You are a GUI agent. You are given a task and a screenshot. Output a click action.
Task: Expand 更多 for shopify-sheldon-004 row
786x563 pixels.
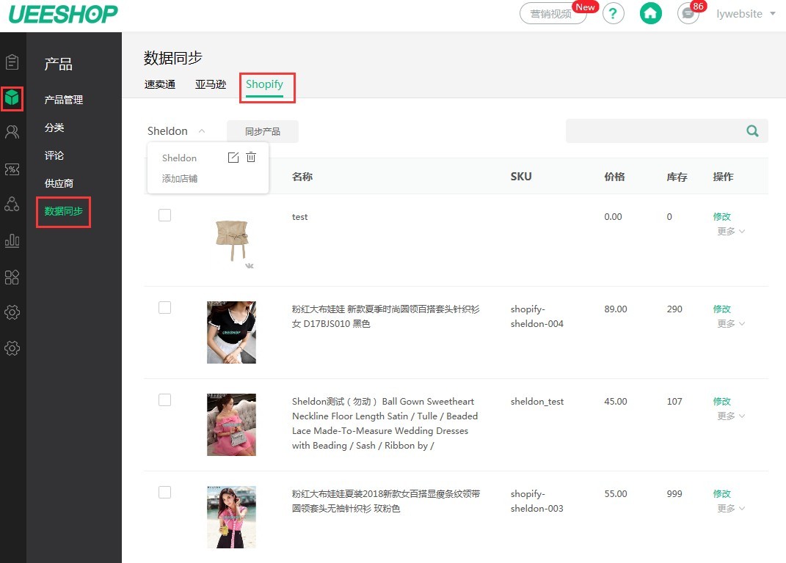click(731, 324)
